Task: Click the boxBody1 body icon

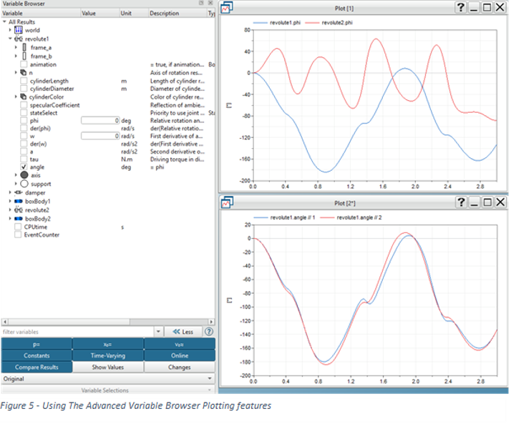Action: [19, 201]
